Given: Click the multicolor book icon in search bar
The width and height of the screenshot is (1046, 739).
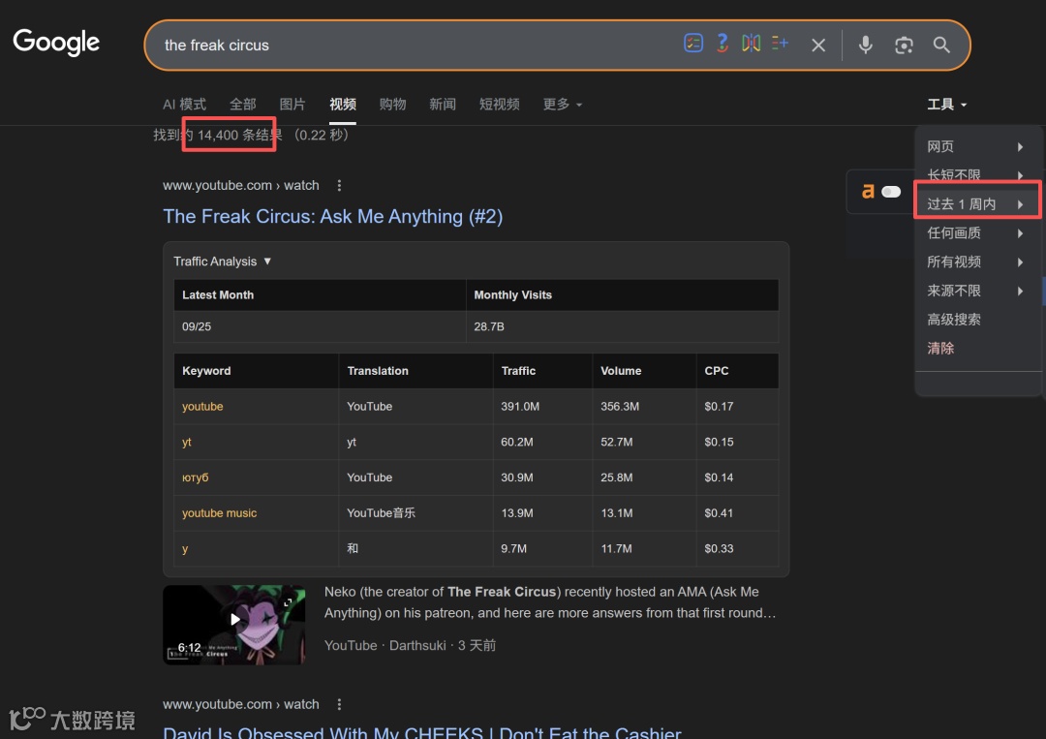Looking at the screenshot, I should click(x=752, y=44).
